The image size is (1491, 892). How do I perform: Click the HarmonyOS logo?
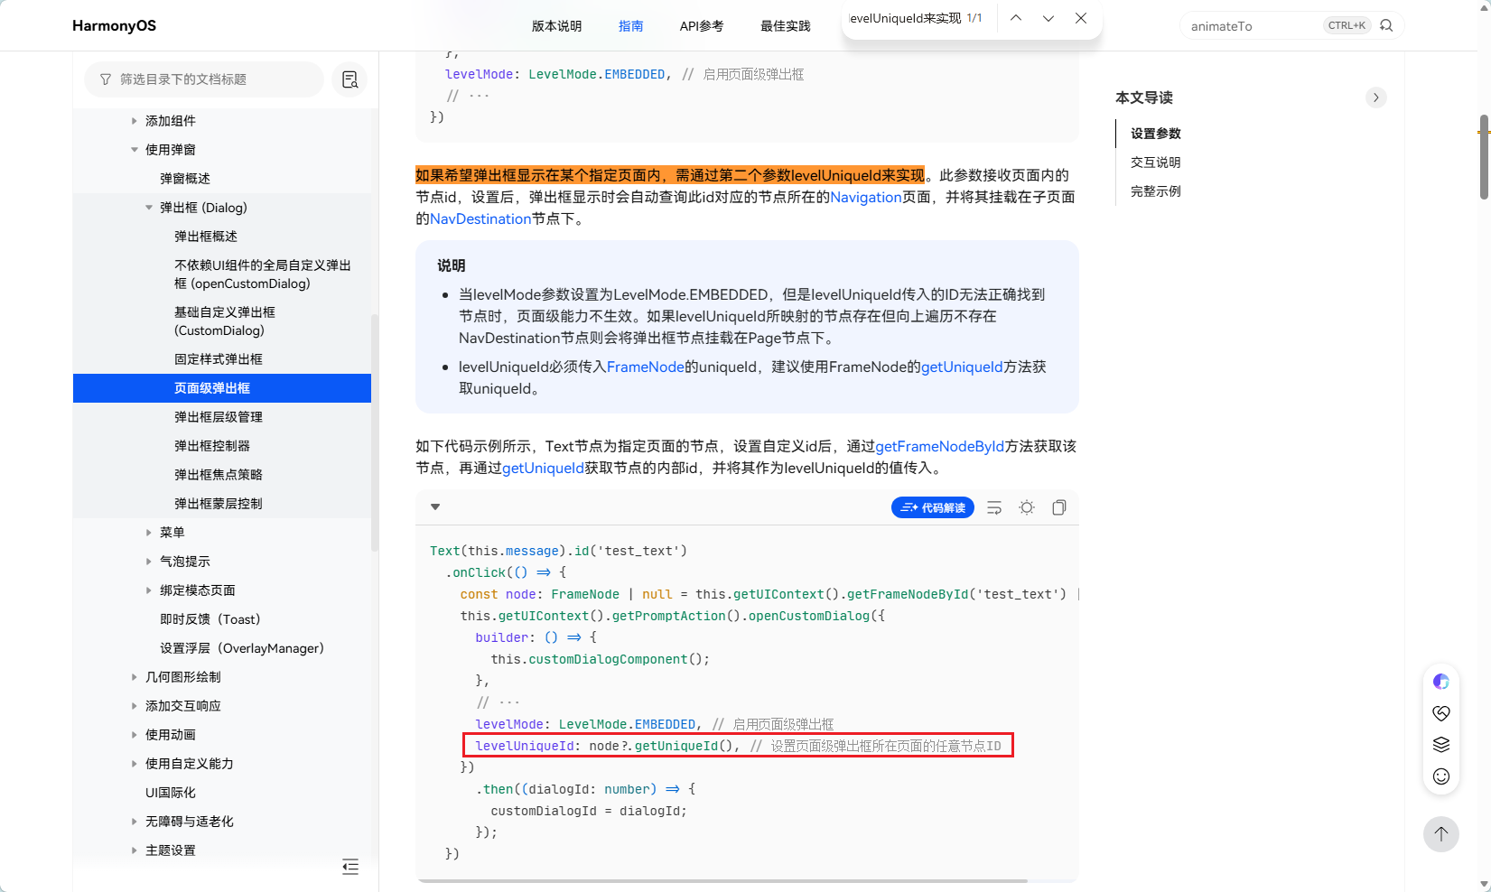coord(114,25)
